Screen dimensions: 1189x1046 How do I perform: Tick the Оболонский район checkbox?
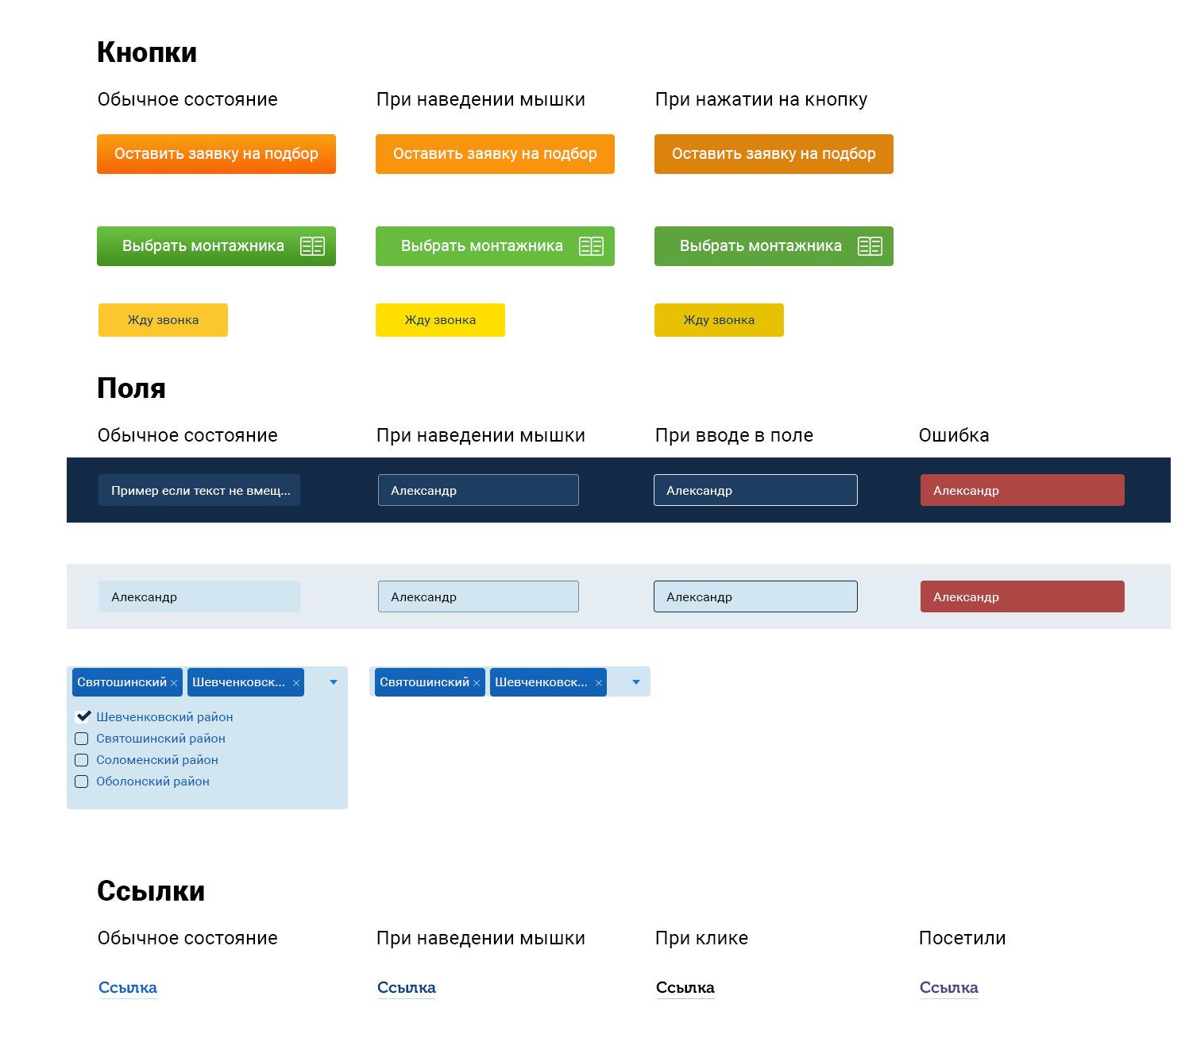tap(82, 782)
